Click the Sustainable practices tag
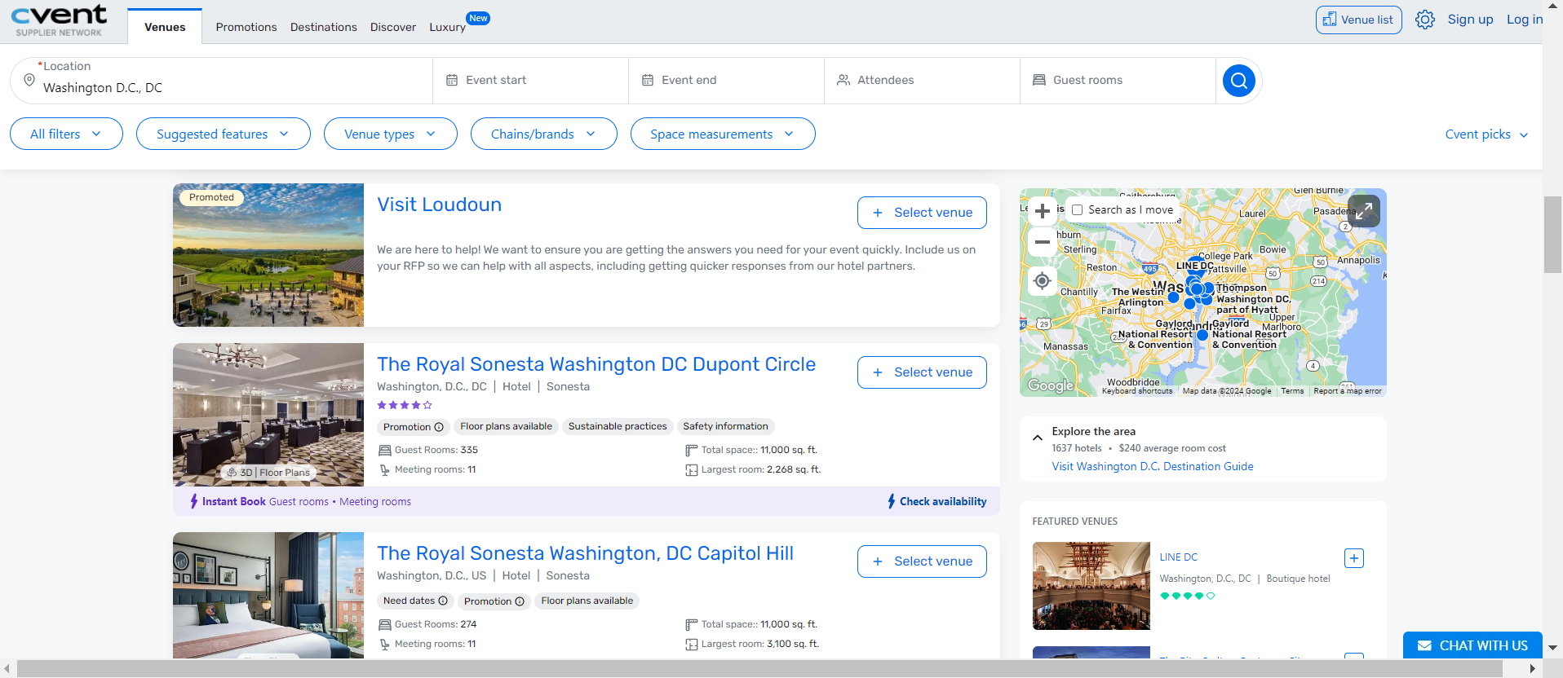 coord(618,426)
